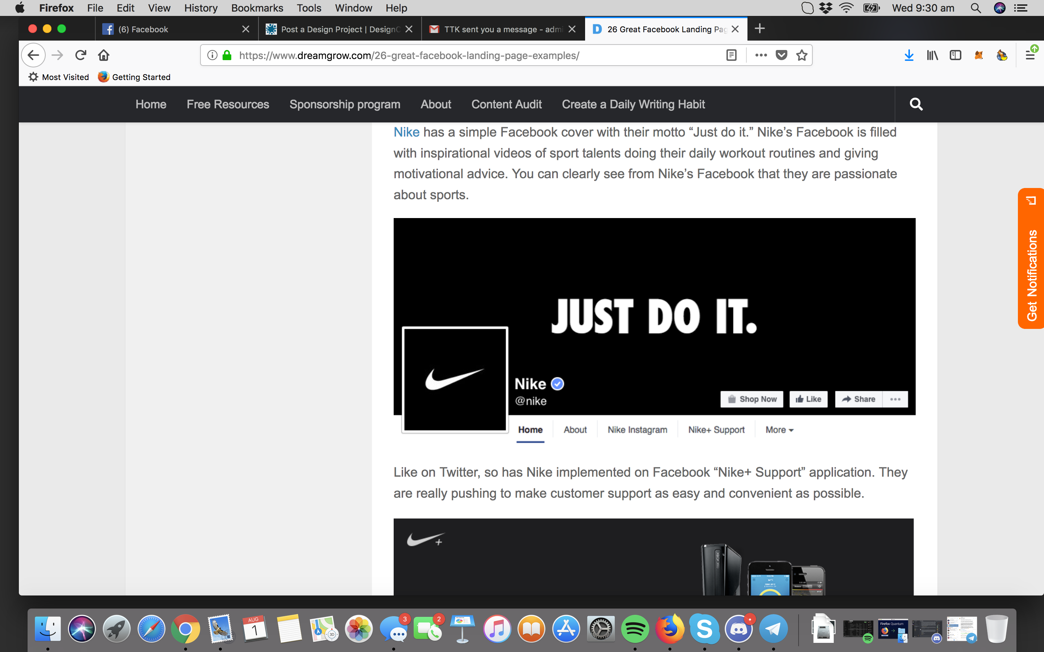This screenshot has width=1044, height=652.
Task: Click the site search magnifier icon
Action: [x=916, y=104]
